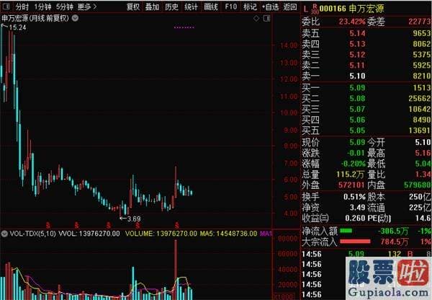Open dropdown next to 申万宏源(月线,前复权)
432x300 pixels.
(75, 18)
